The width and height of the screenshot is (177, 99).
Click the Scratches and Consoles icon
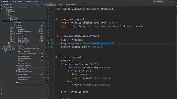tap(5, 51)
